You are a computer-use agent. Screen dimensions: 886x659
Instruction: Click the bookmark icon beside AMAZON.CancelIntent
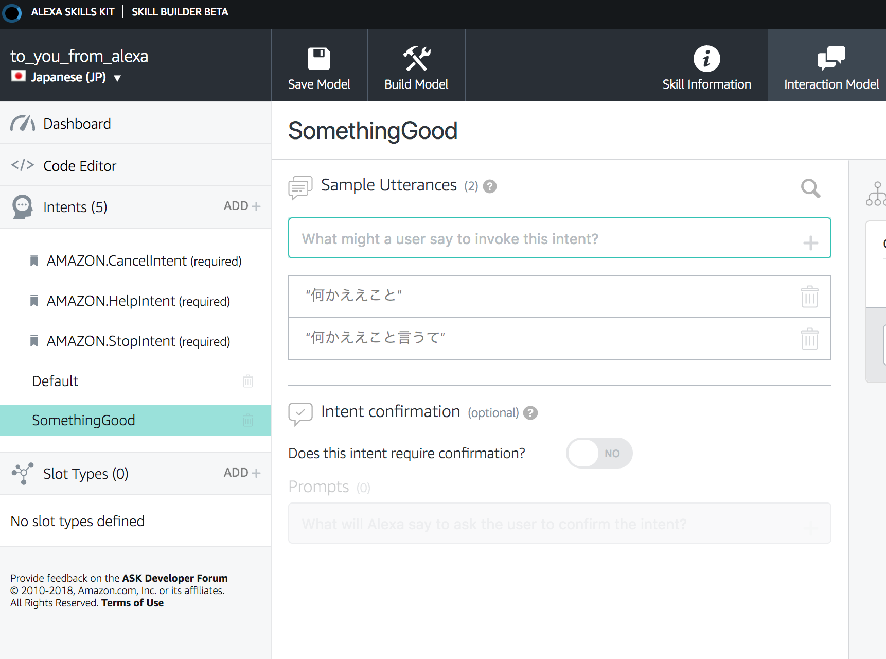pos(34,261)
